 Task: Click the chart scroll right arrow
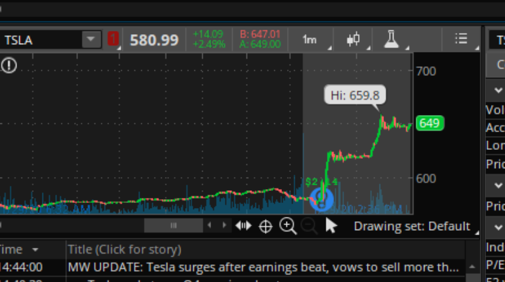click(x=224, y=225)
